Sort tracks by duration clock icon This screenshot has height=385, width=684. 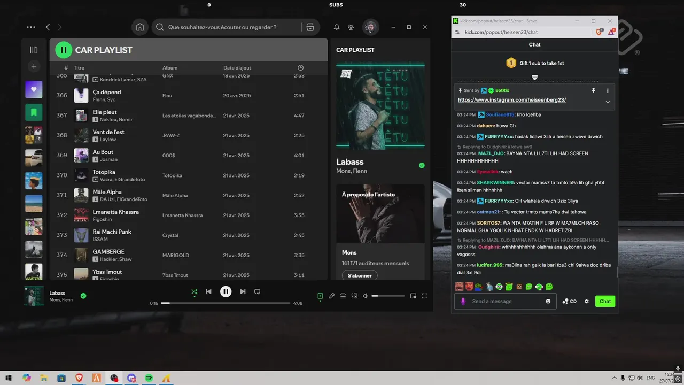[x=300, y=68]
